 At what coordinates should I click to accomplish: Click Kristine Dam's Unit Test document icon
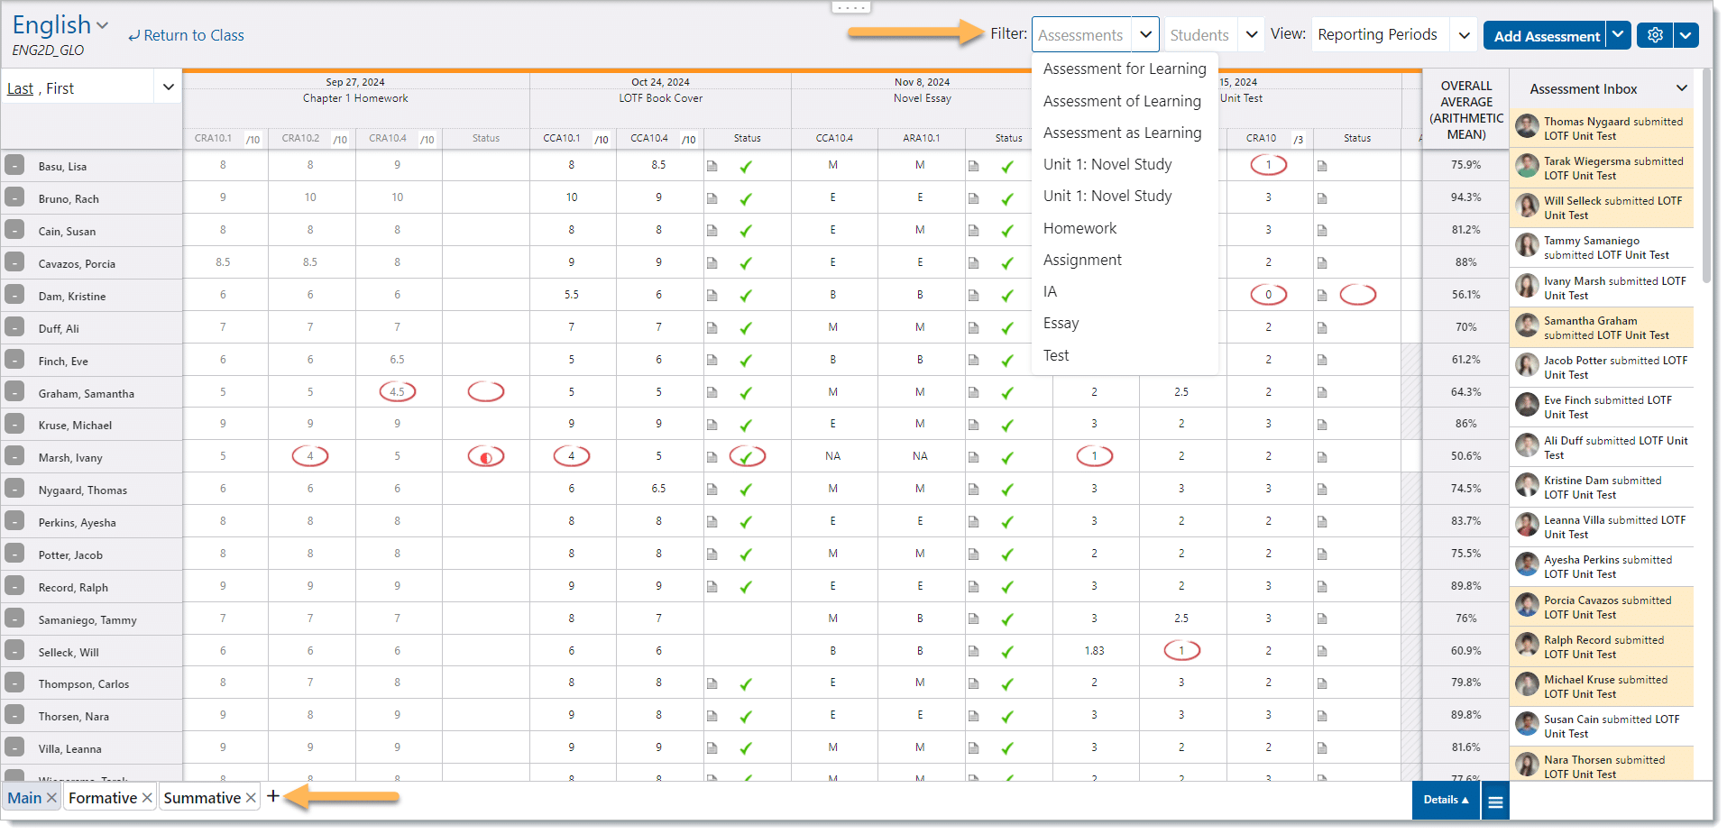pyautogui.click(x=1322, y=295)
